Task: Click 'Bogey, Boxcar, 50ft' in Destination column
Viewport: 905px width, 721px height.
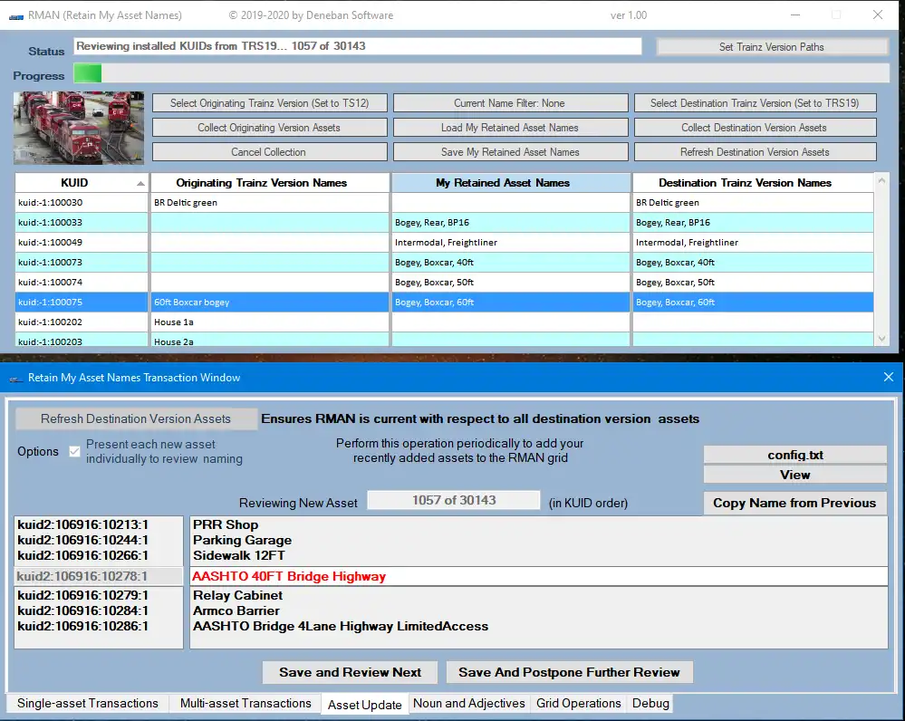Action: [x=753, y=283]
